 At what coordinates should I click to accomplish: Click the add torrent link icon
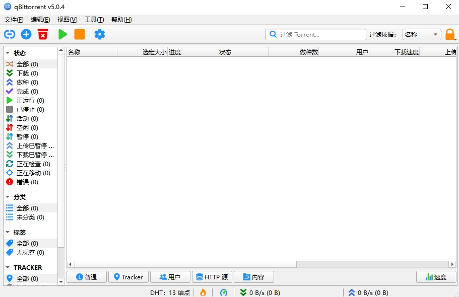(10, 34)
